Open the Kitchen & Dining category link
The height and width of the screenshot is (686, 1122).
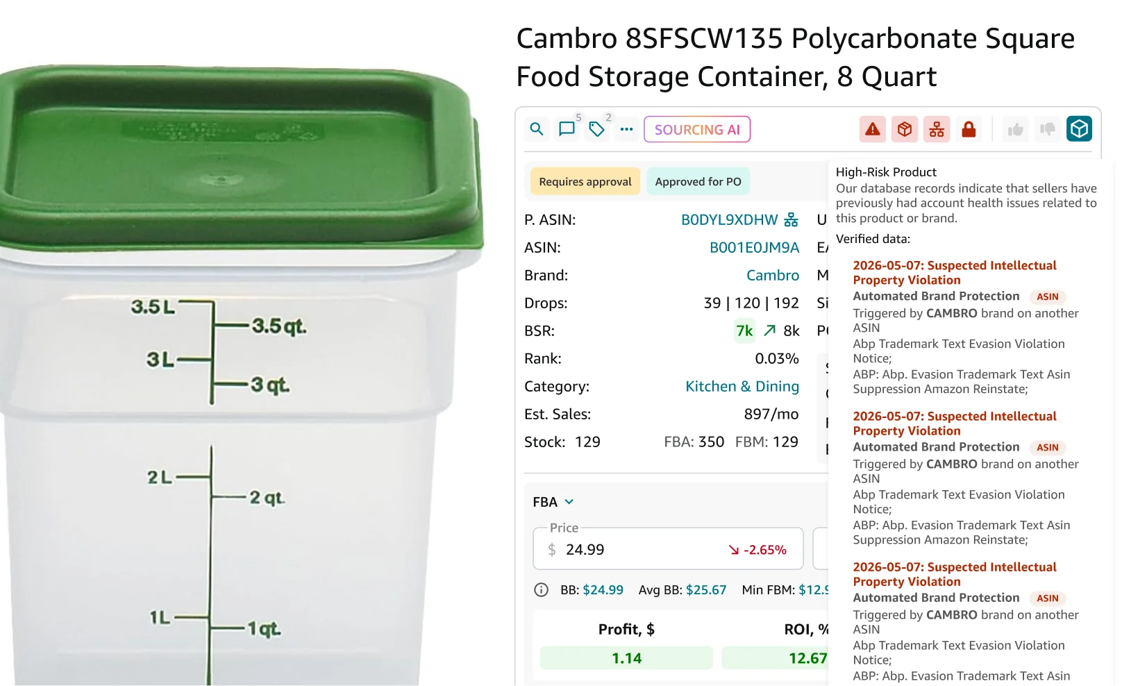[x=742, y=387]
